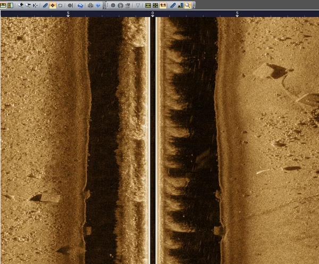
Task: Click the waterfall display view icon
Action: click(x=3, y=5)
